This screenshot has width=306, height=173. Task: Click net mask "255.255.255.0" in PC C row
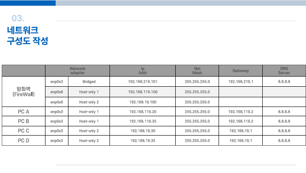pyautogui.click(x=197, y=131)
